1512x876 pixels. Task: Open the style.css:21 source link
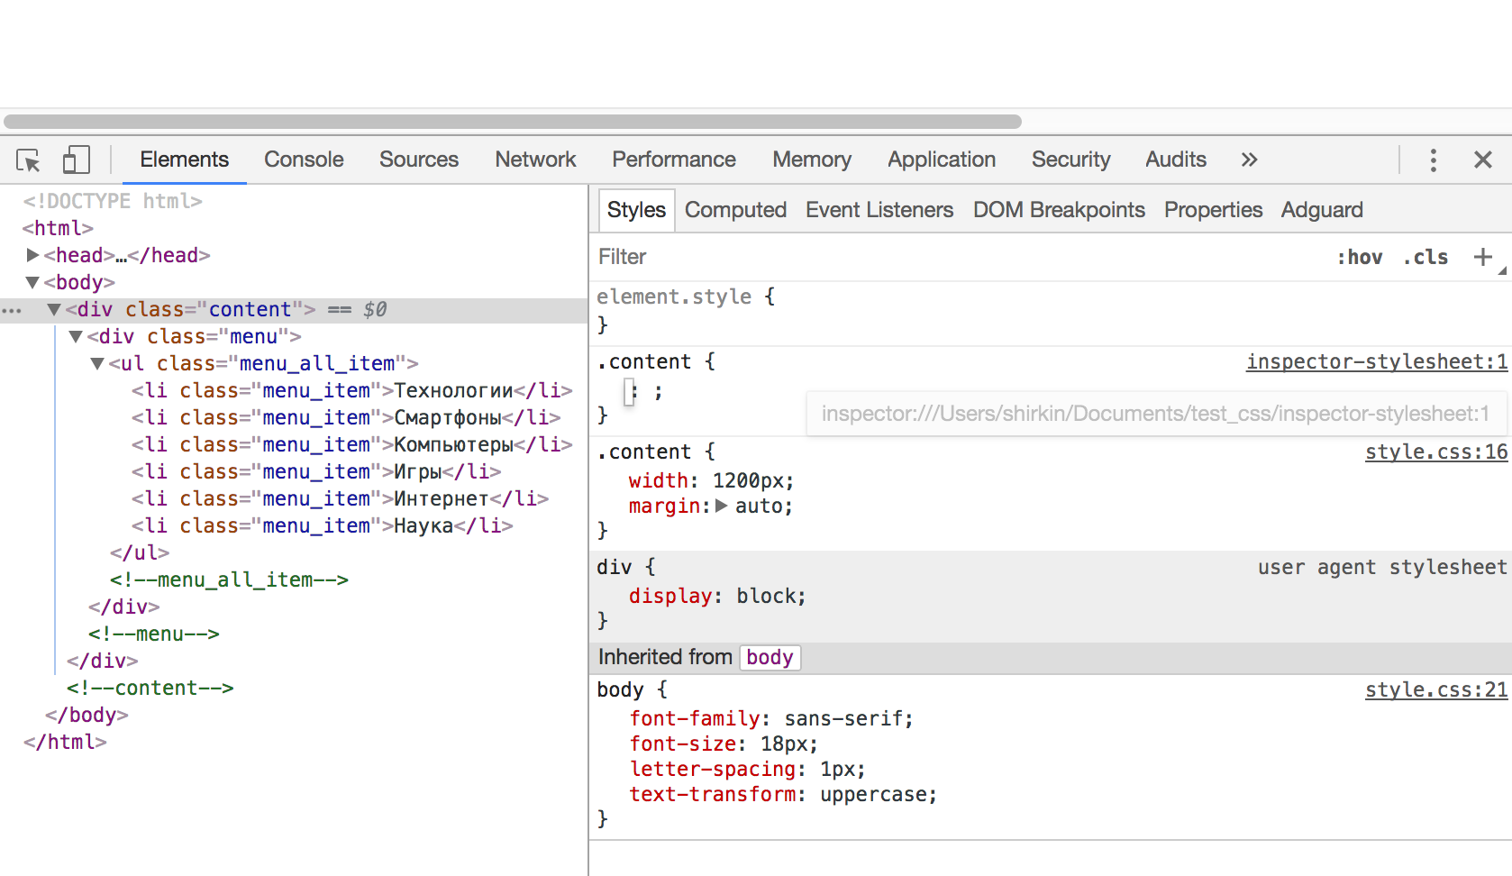(1436, 689)
